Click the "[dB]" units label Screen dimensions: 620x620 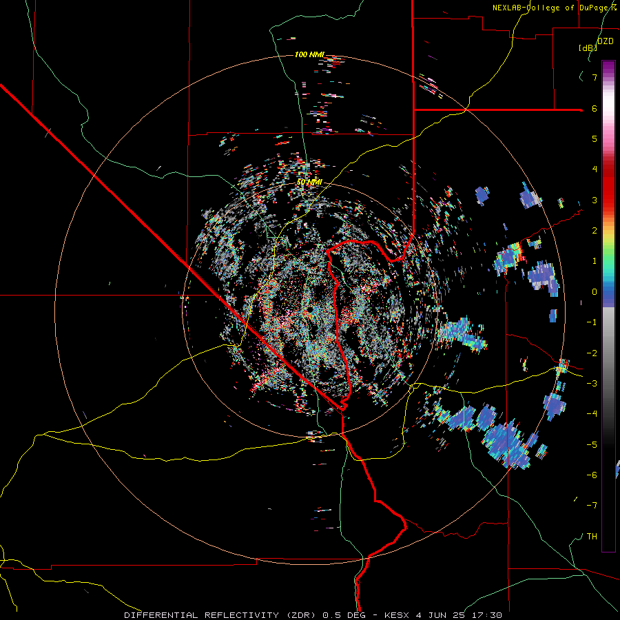(588, 48)
